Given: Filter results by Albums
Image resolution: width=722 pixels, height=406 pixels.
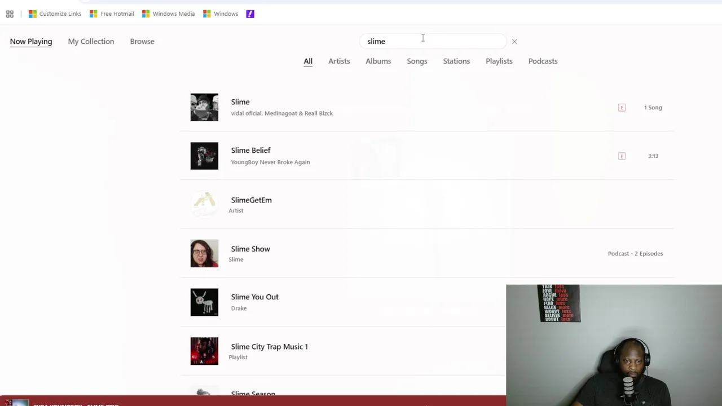Looking at the screenshot, I should pyautogui.click(x=378, y=61).
